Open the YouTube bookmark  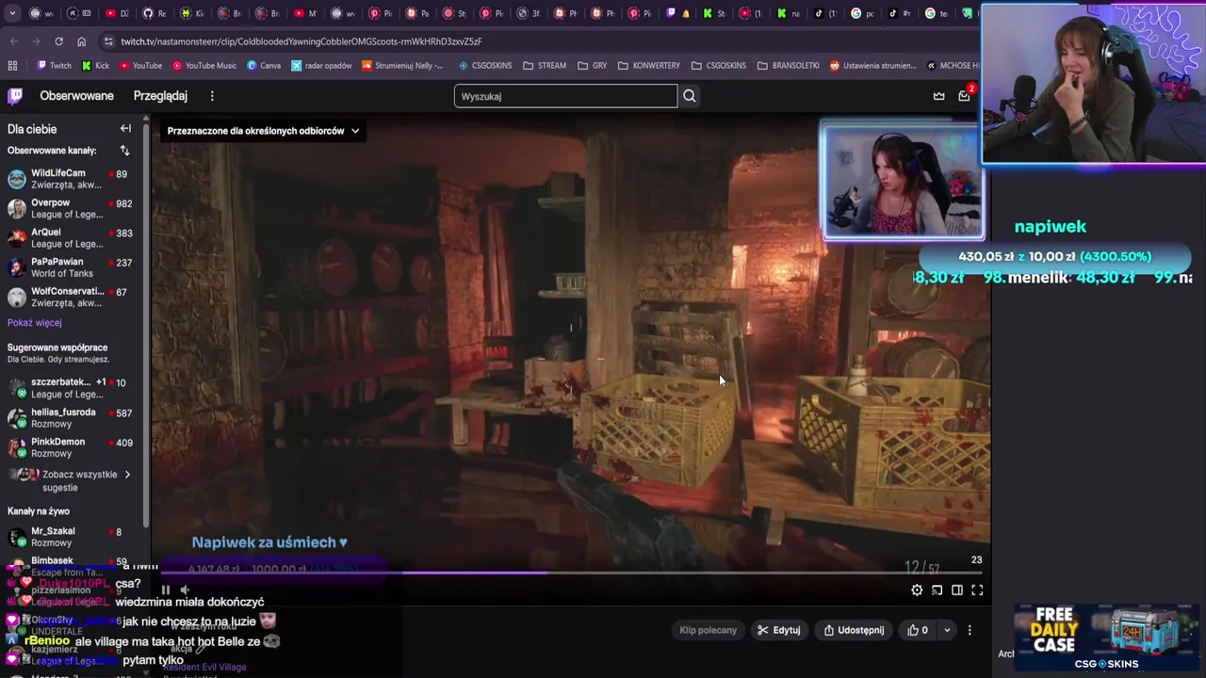[140, 66]
